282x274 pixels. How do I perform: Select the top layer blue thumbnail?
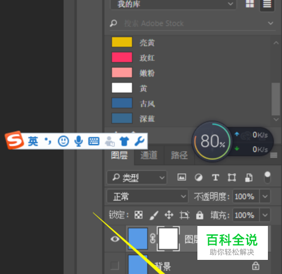pos(138,238)
